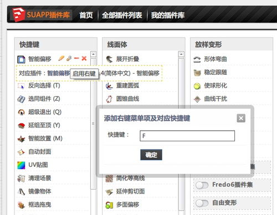Click the orange minus icon for 智能偏移
277x215 pixels.
[x=76, y=58]
